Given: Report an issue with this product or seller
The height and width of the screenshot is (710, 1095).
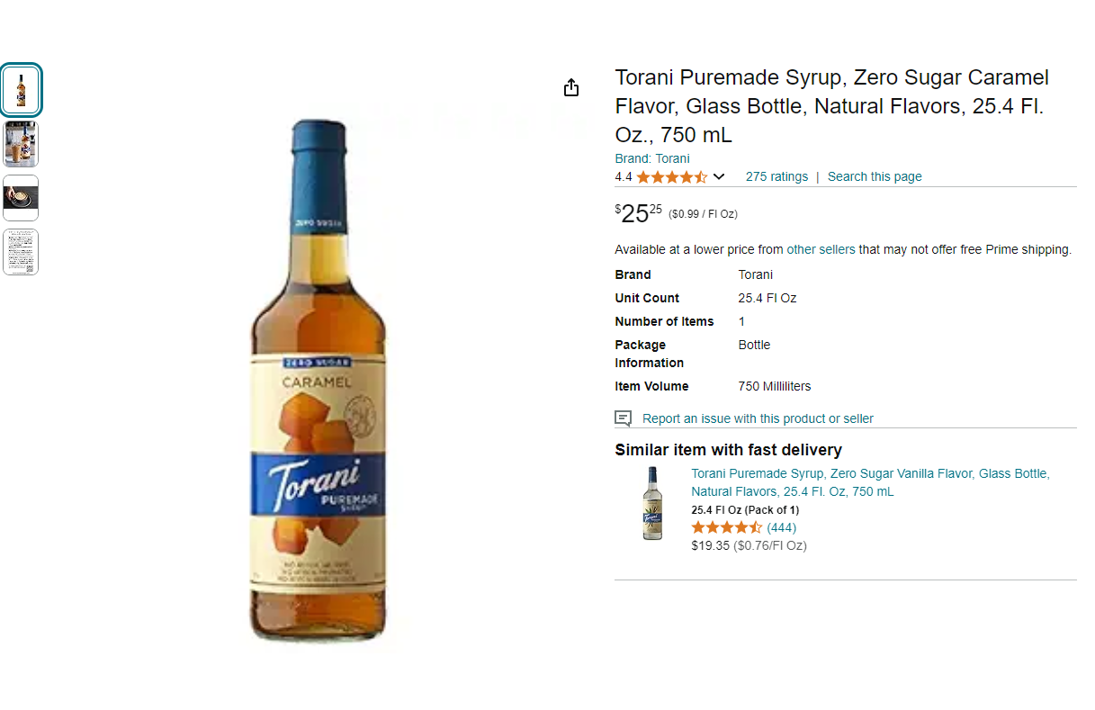Looking at the screenshot, I should click(x=758, y=418).
